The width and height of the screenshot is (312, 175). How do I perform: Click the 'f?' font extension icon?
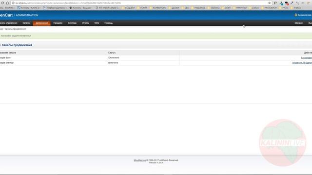click(275, 3)
